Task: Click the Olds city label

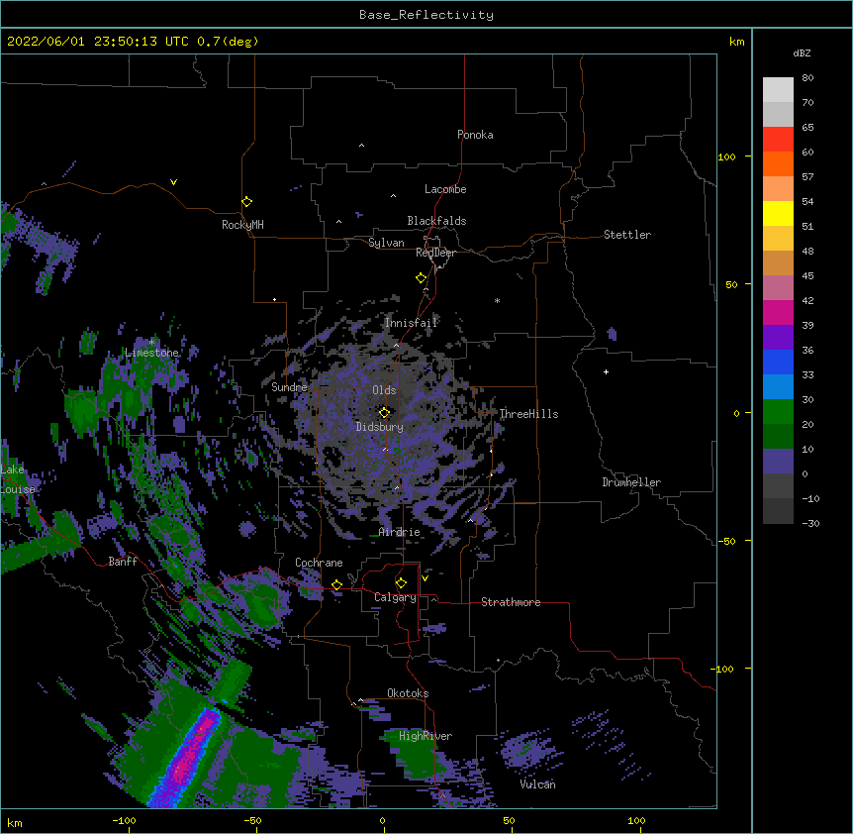Action: click(x=384, y=390)
